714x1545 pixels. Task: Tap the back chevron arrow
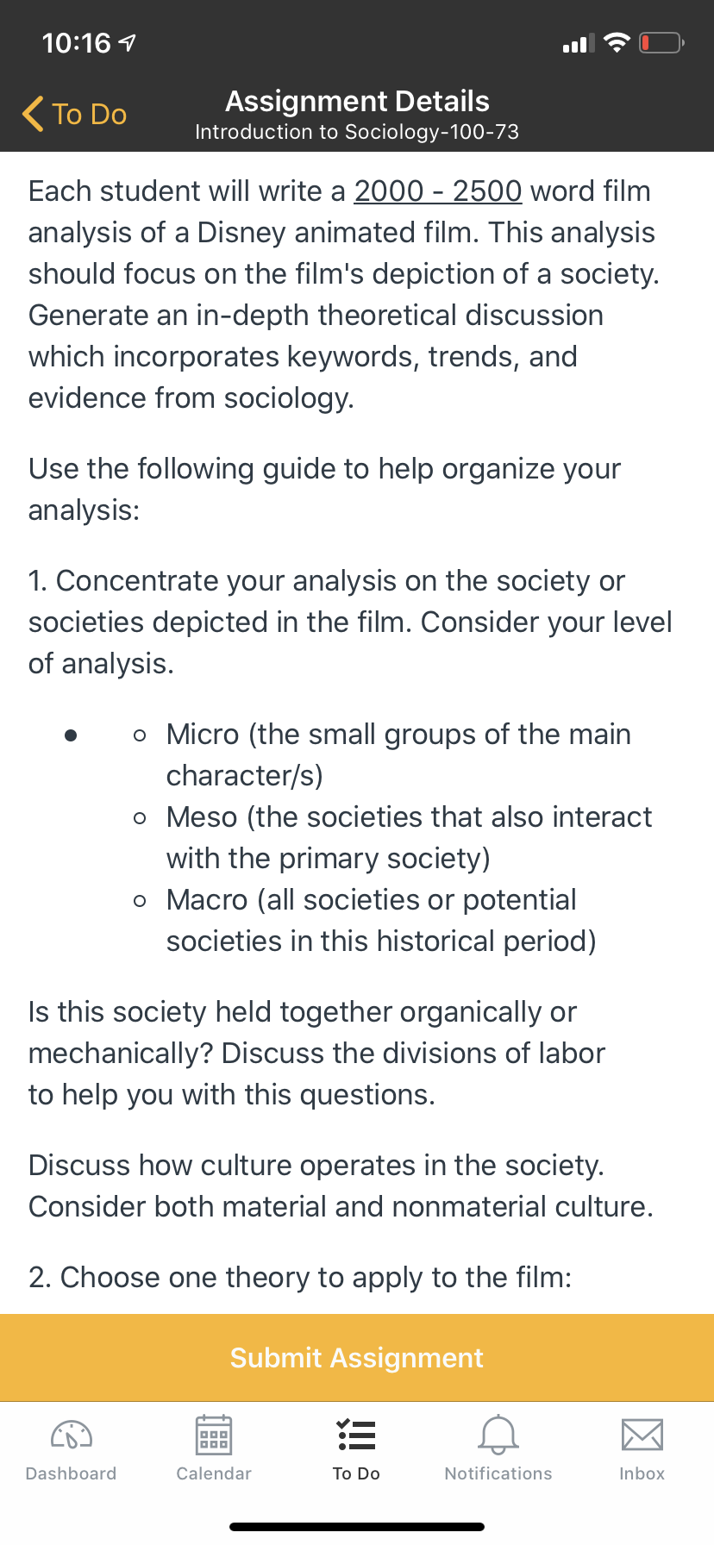(33, 114)
